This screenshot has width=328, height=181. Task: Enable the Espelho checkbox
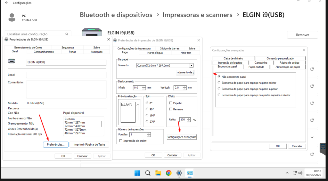click(170, 103)
